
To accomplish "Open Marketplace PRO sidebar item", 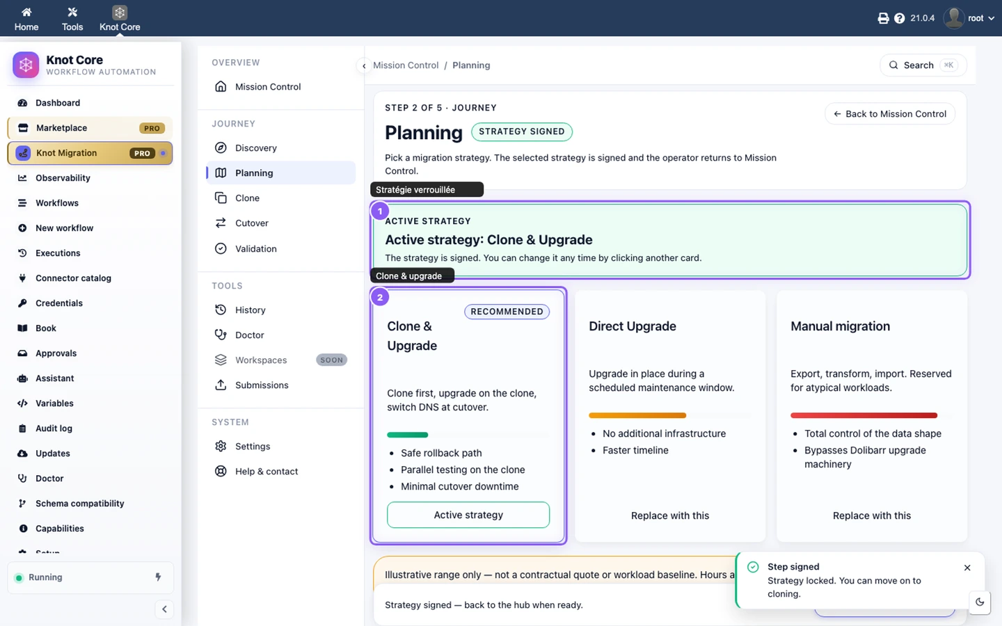I will click(90, 128).
